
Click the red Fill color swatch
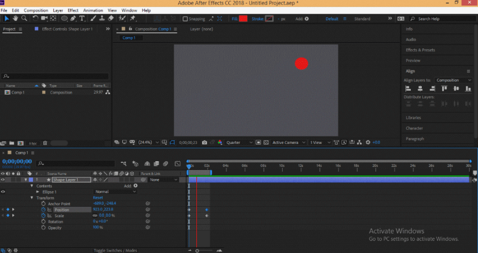pyautogui.click(x=243, y=18)
